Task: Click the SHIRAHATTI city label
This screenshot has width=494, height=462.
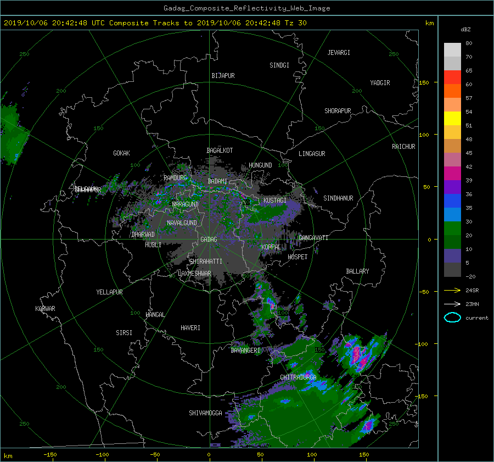Action: pyautogui.click(x=206, y=261)
